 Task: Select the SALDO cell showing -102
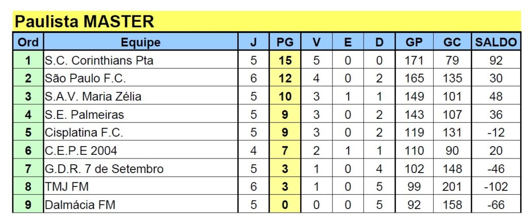click(x=496, y=187)
